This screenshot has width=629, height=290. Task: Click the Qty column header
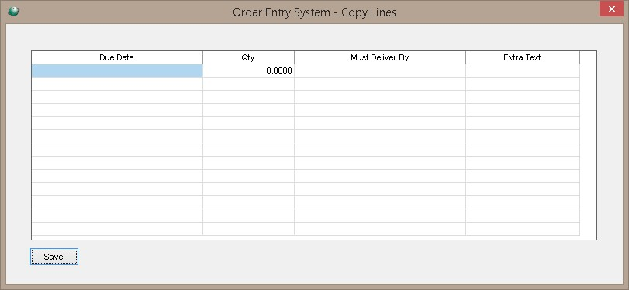[248, 57]
